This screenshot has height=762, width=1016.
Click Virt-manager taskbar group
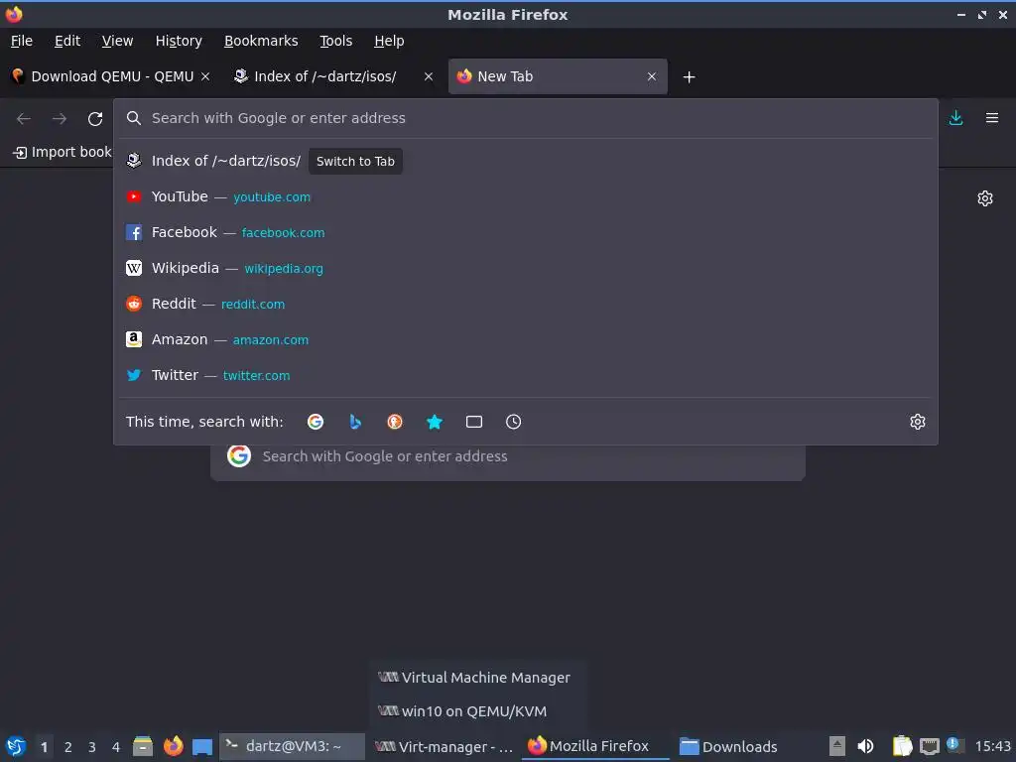tap(444, 746)
